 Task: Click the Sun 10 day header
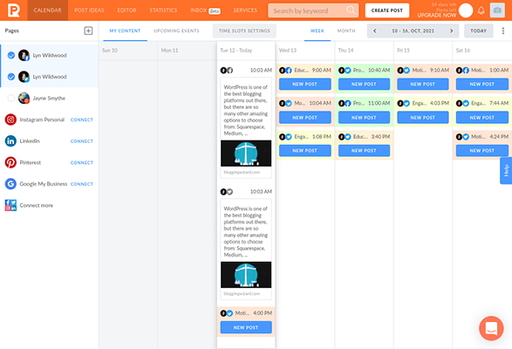pyautogui.click(x=110, y=51)
